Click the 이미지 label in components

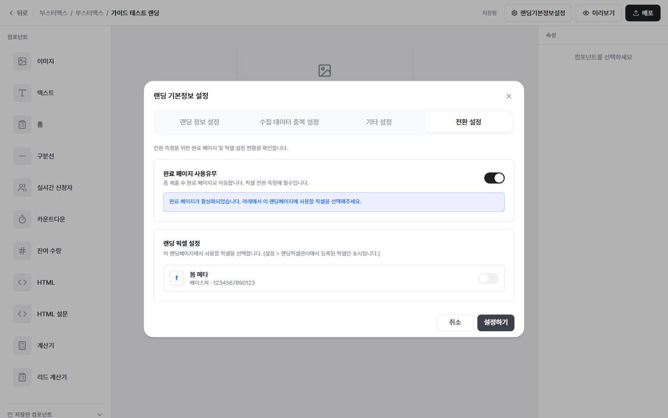45,61
